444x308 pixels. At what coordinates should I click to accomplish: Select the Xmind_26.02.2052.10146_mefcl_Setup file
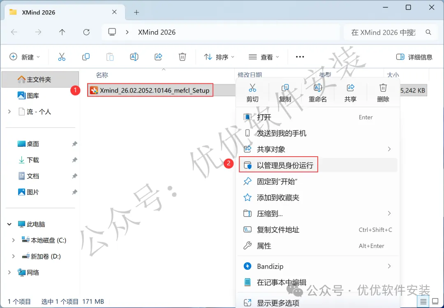150,90
